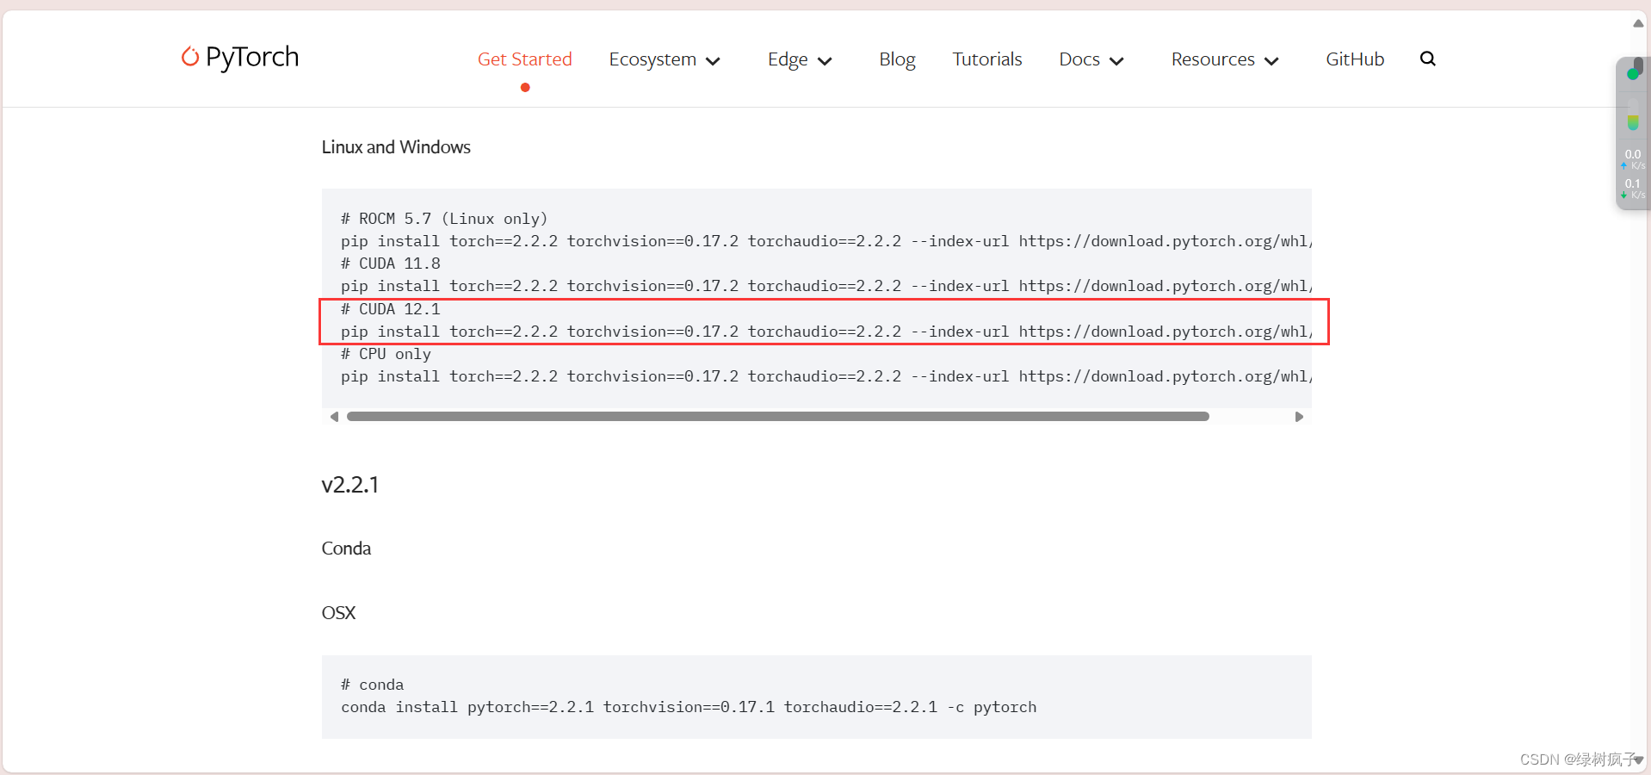The height and width of the screenshot is (775, 1651).
Task: Click the CPU only pip install command
Action: (826, 376)
